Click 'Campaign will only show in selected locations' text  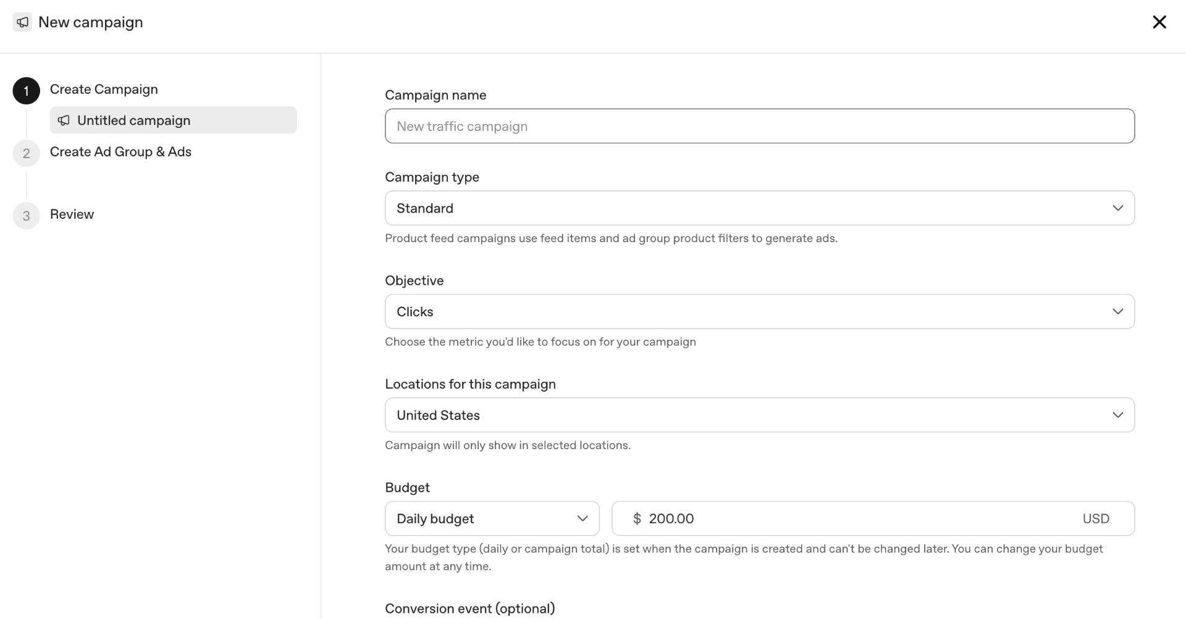click(x=508, y=445)
